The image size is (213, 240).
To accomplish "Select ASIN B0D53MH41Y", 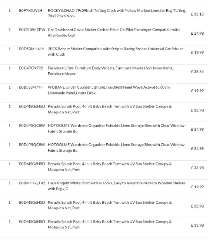I will pyautogui.click(x=31, y=49).
